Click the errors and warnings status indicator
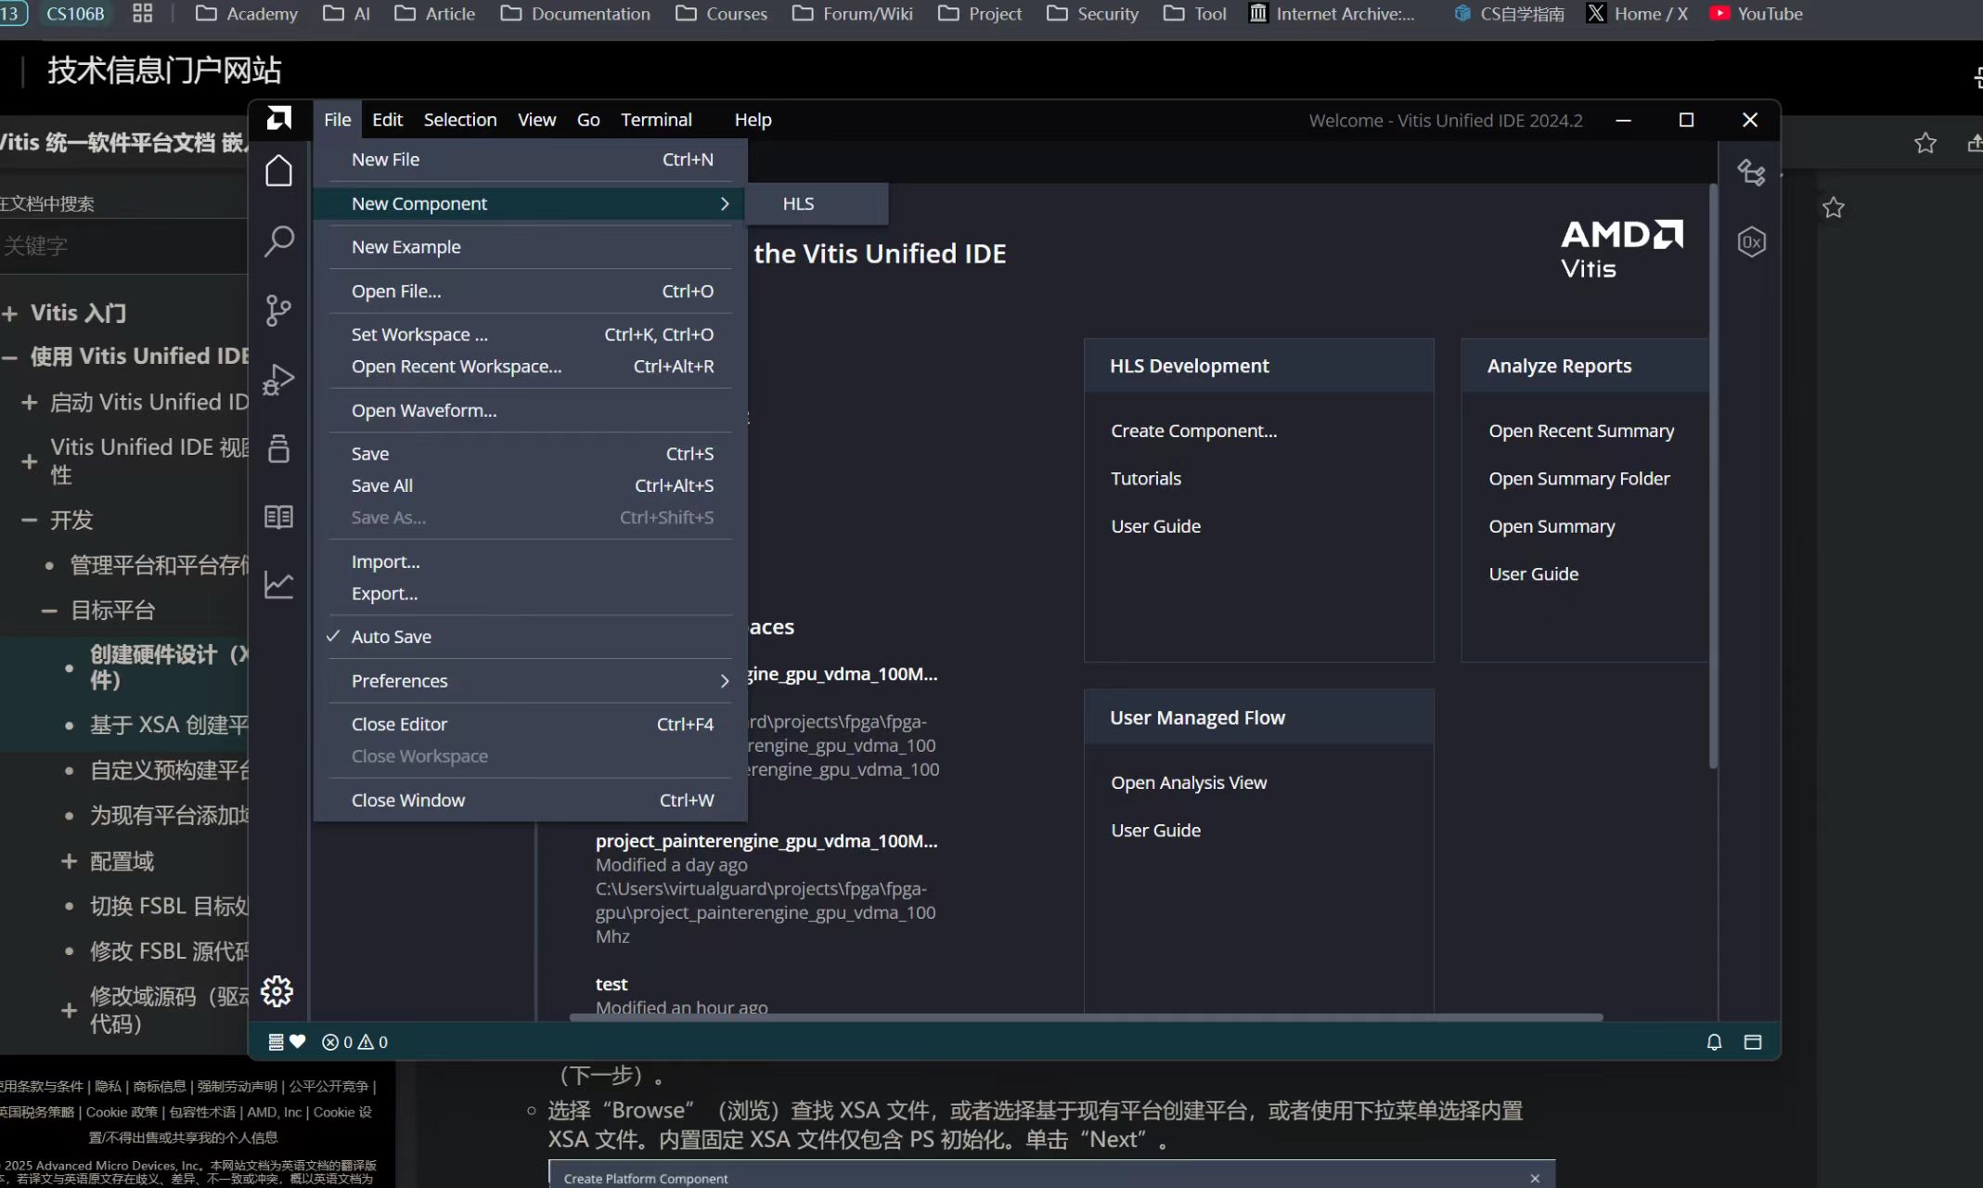This screenshot has height=1188, width=1983. pyautogui.click(x=354, y=1042)
